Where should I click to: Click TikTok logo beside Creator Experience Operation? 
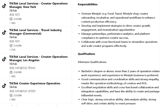pos(4,86)
